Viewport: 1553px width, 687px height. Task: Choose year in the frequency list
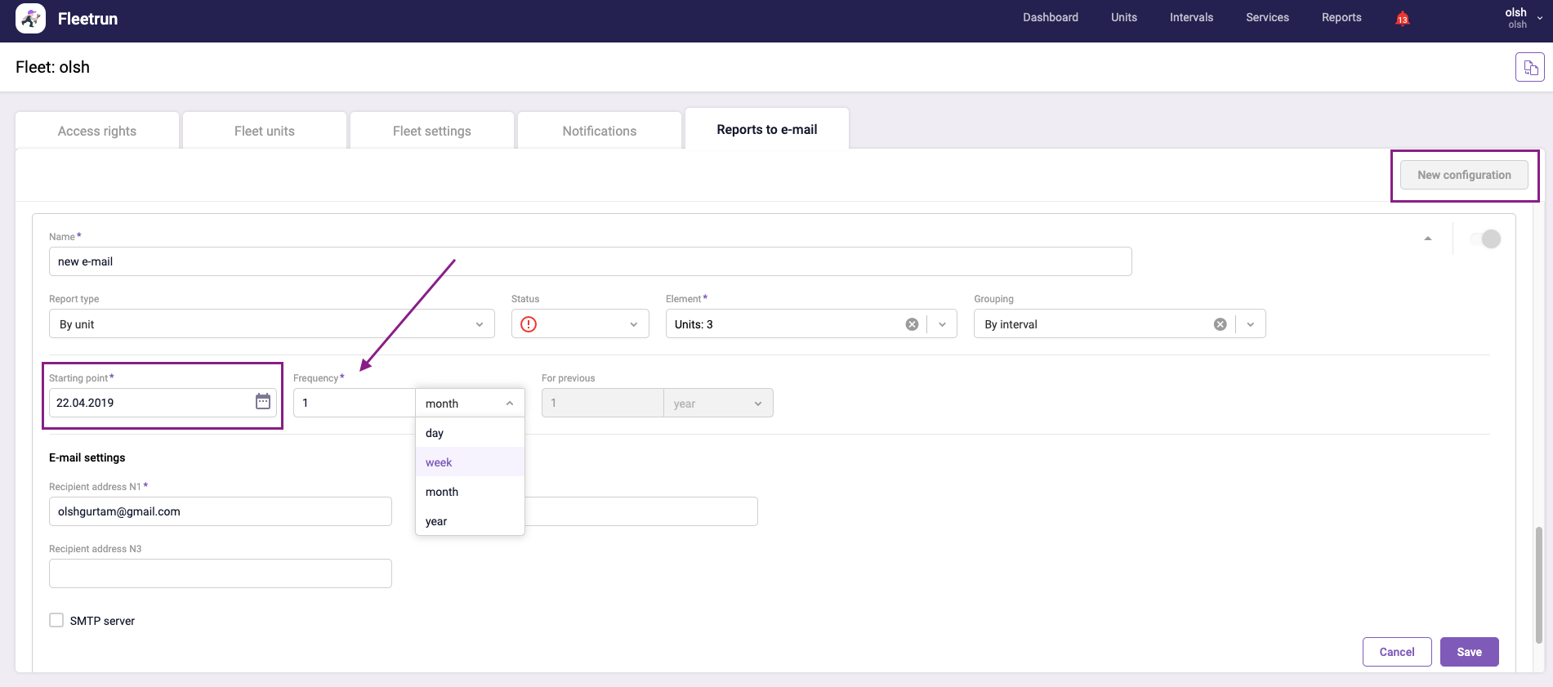click(436, 521)
